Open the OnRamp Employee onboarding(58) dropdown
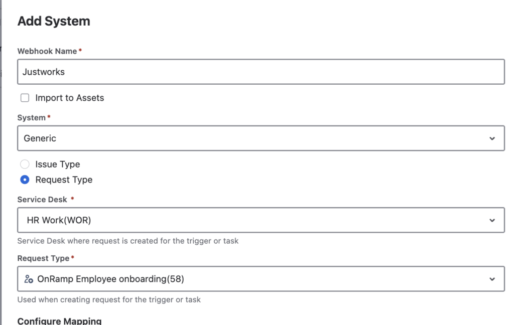 click(x=261, y=279)
